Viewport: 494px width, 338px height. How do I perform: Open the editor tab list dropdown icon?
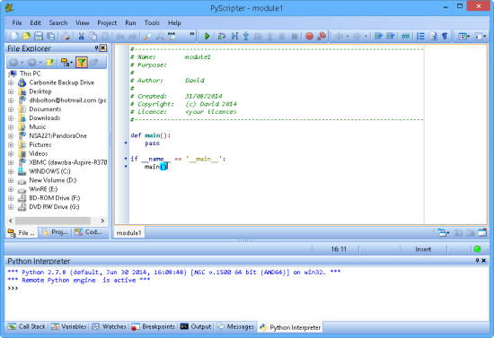click(x=443, y=233)
